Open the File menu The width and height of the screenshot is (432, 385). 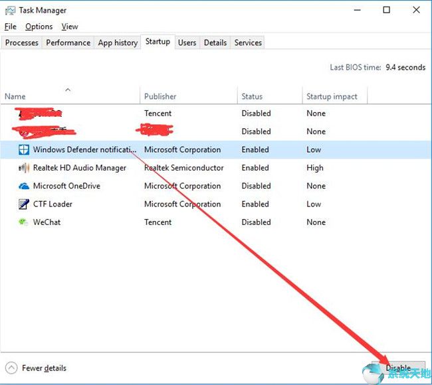11,27
